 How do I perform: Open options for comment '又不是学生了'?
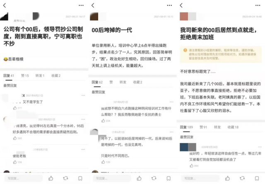pos(83,95)
